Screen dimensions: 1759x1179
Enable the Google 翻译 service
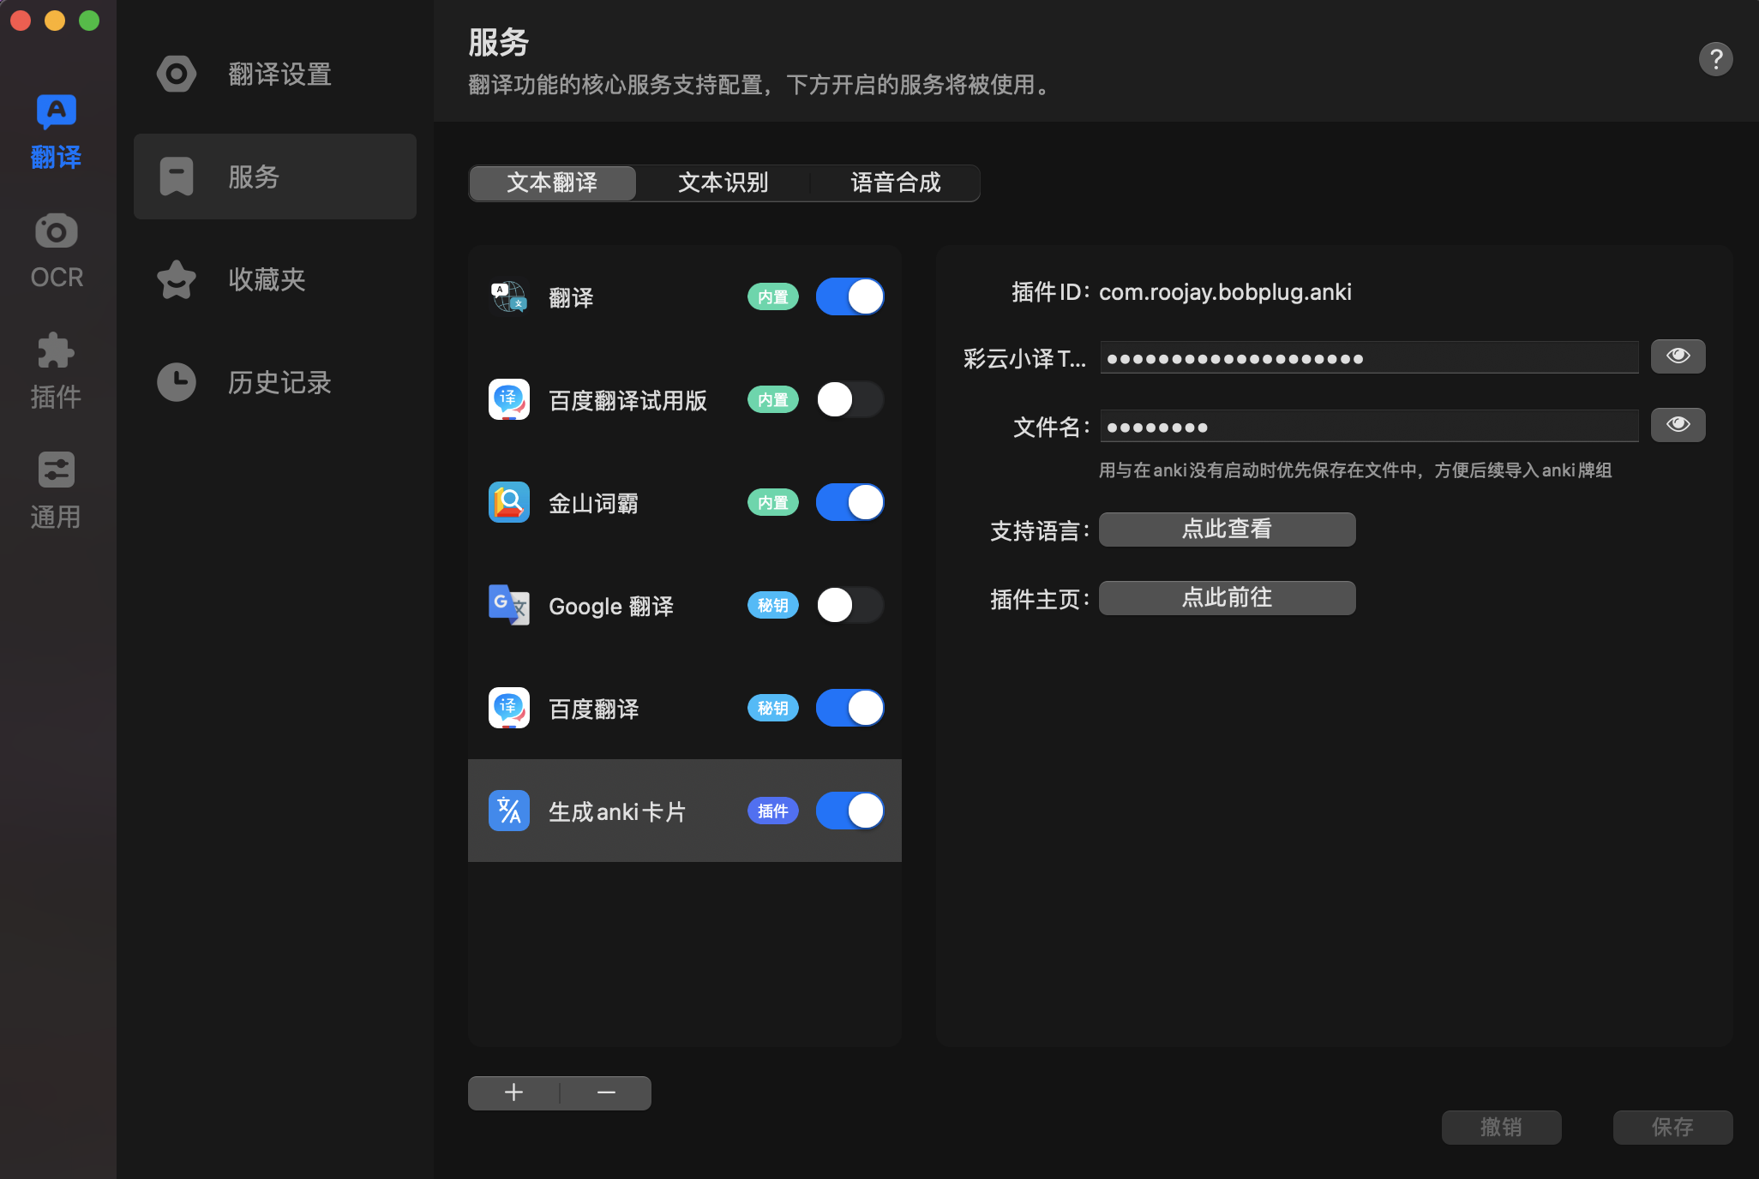click(x=849, y=605)
